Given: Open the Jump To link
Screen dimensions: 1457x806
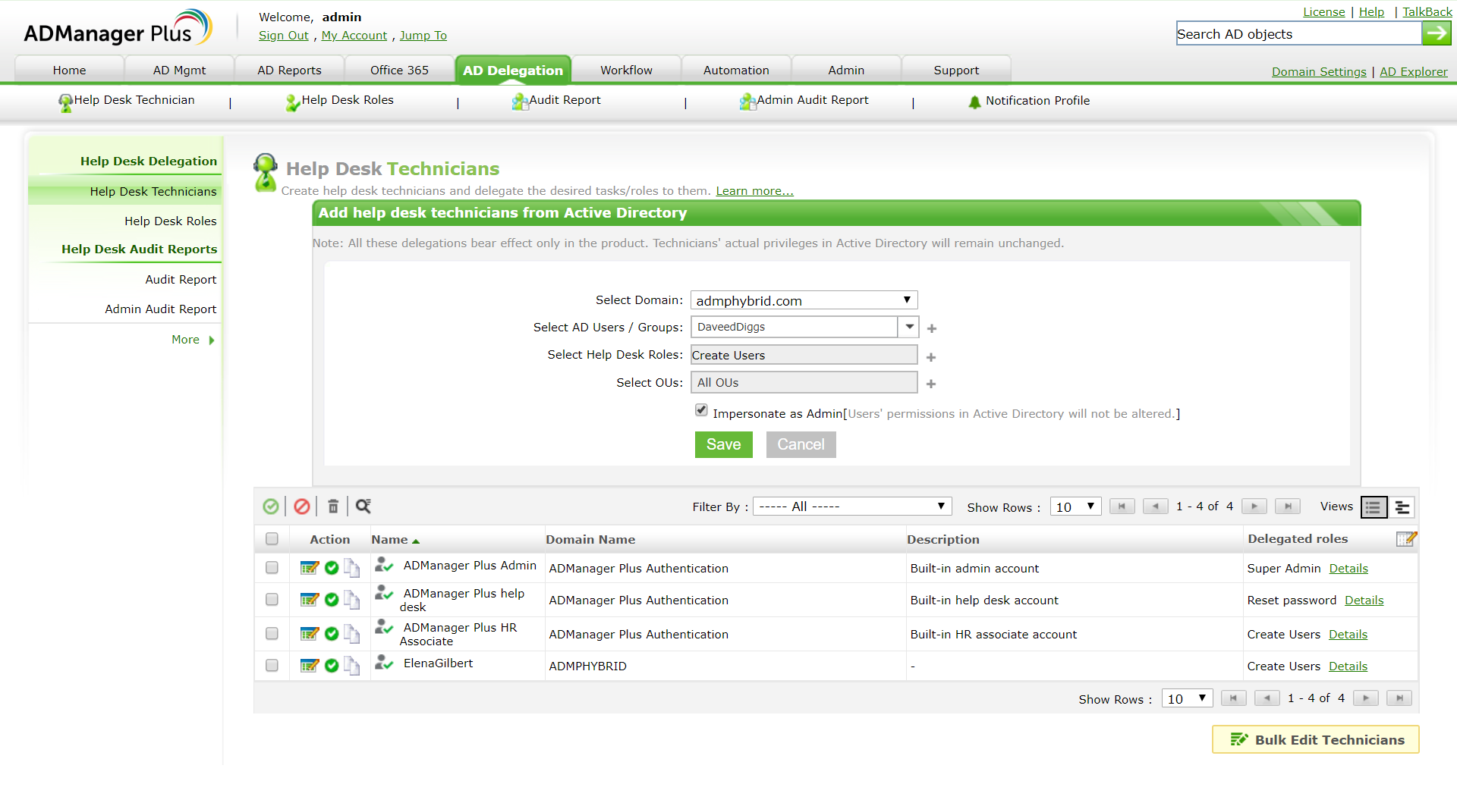Looking at the screenshot, I should (423, 36).
